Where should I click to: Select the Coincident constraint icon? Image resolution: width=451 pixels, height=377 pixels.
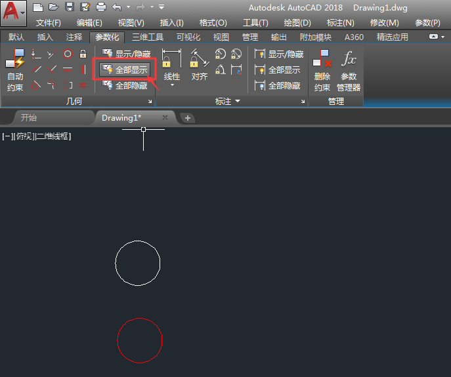click(x=36, y=54)
